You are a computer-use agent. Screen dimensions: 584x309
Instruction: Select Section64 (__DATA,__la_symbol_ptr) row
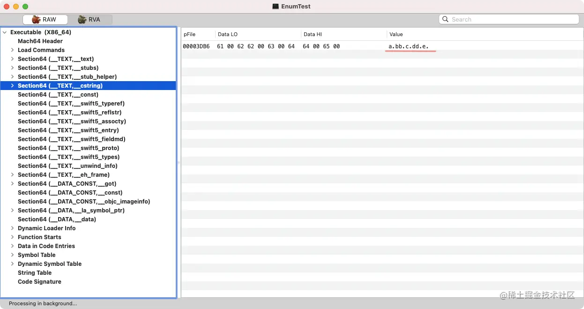88,211
